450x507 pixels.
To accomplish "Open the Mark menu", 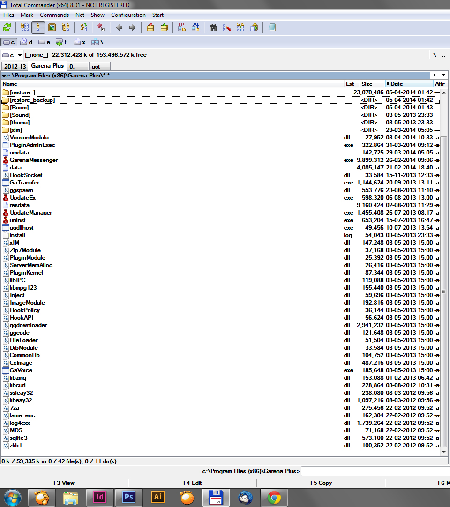I will point(27,15).
